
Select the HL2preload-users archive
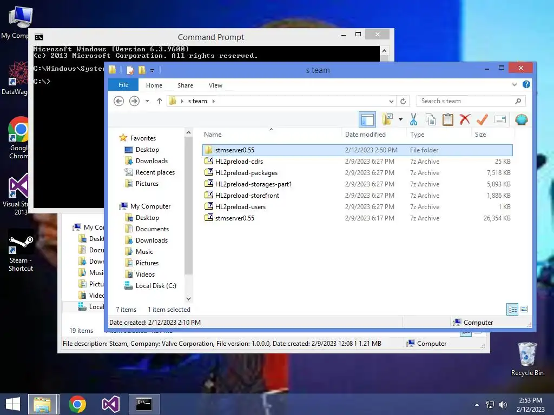tap(358, 206)
